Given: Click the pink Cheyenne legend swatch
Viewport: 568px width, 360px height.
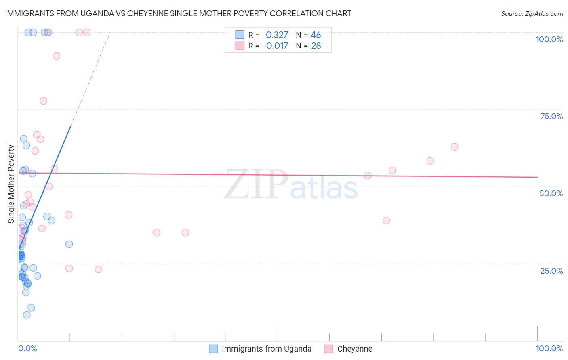Looking at the screenshot, I should [328, 349].
